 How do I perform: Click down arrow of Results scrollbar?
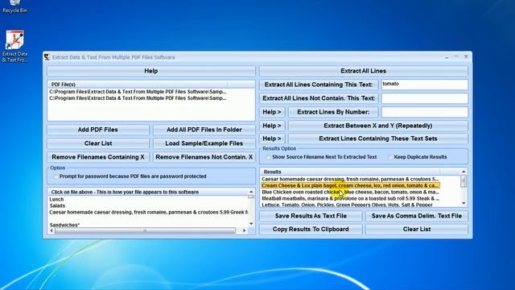click(x=463, y=204)
